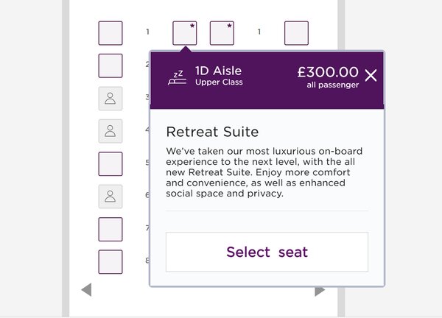Choose the far-right seat in row 1
442x318 pixels.
click(296, 33)
